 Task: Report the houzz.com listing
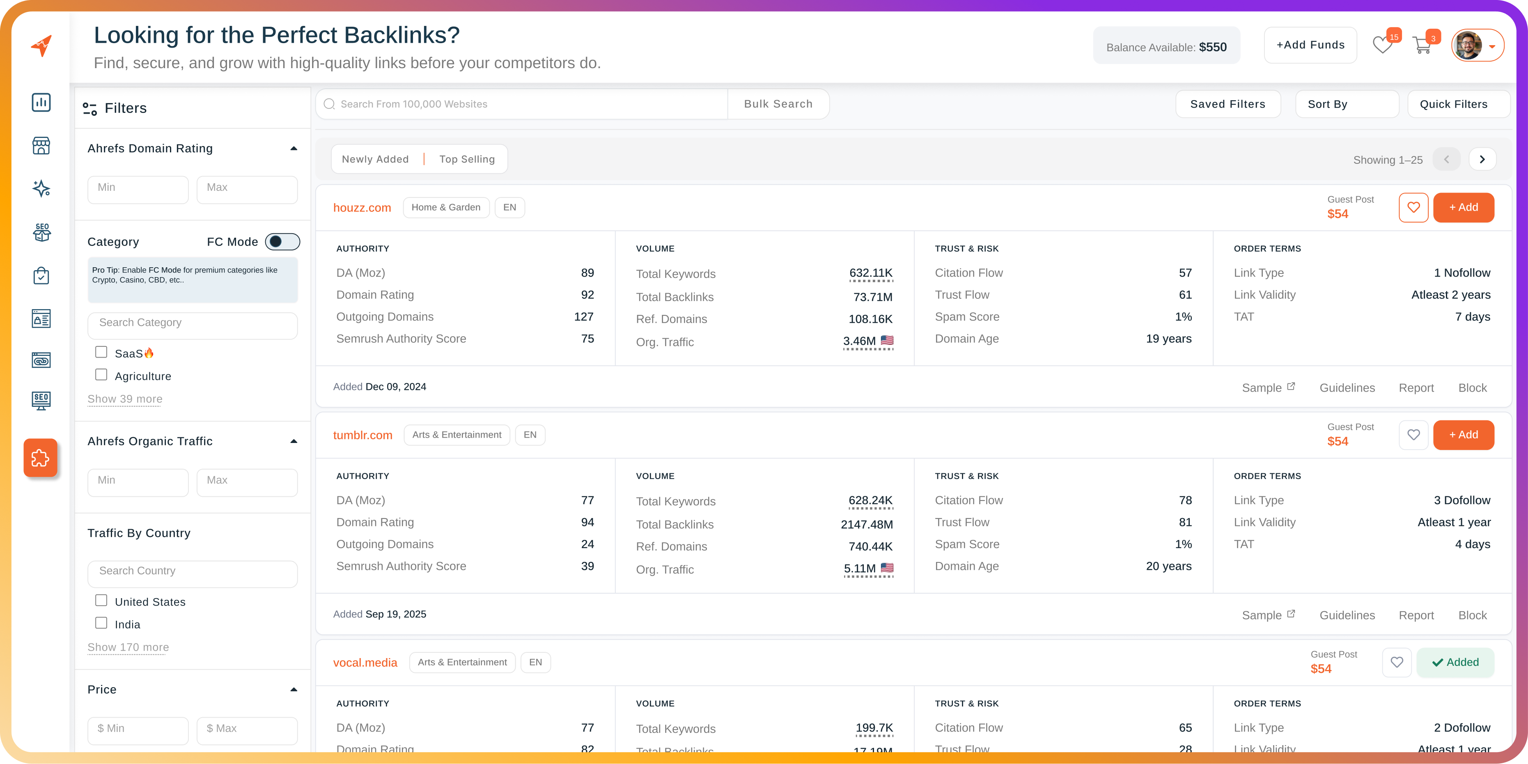coord(1416,388)
